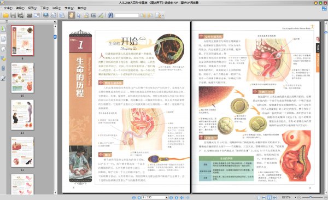
Task: Select page 10 thumbnail
Action: (22, 78)
